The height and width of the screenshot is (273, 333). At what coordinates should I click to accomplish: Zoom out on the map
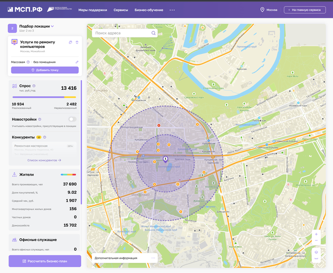(x=316, y=241)
